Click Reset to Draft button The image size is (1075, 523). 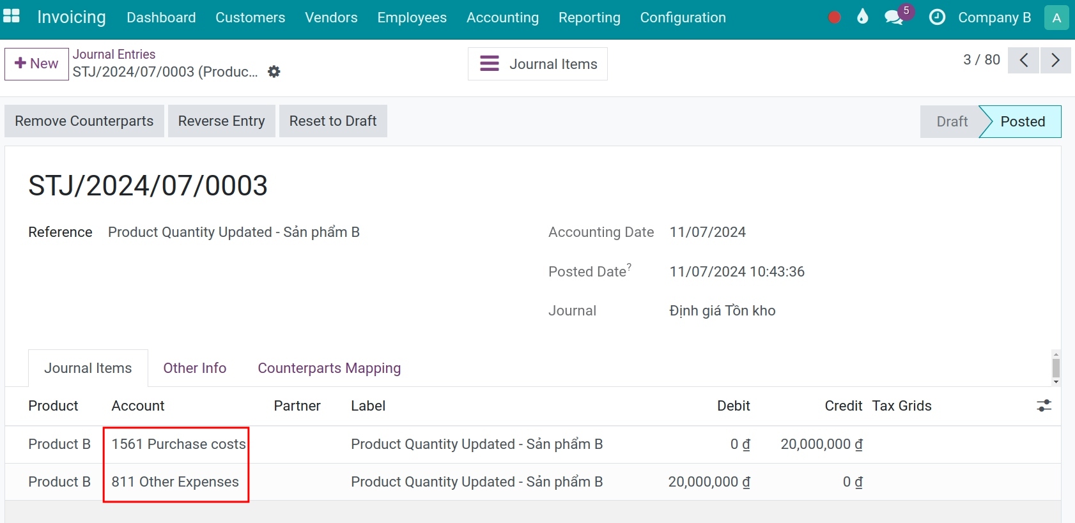pyautogui.click(x=333, y=121)
